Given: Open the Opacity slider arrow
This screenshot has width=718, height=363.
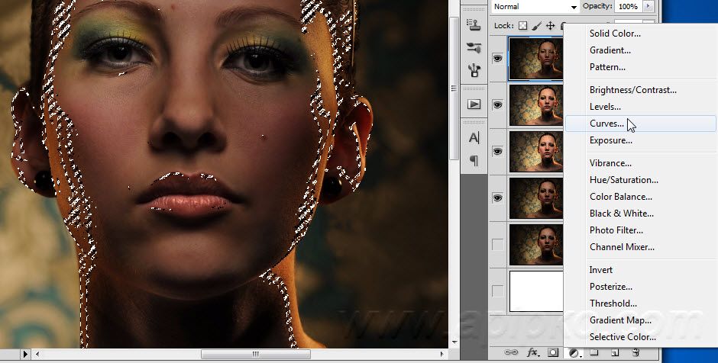Looking at the screenshot, I should (x=648, y=6).
